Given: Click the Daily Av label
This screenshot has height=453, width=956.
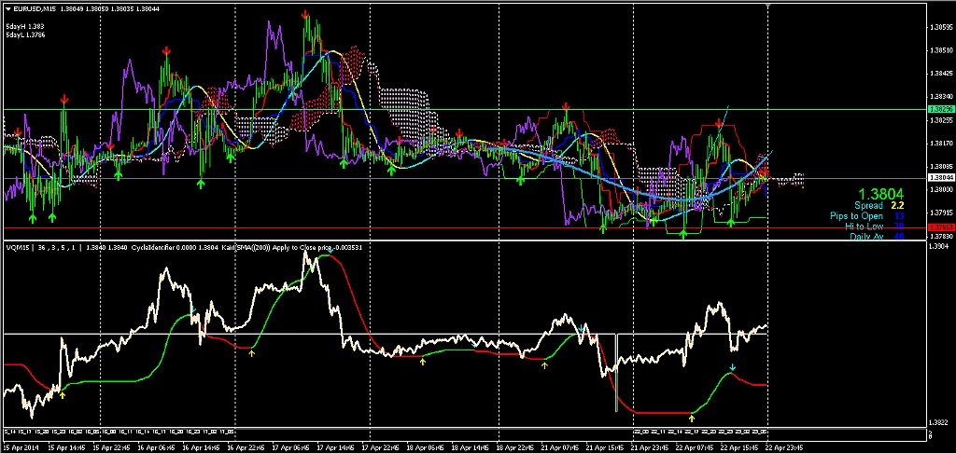Looking at the screenshot, I should pos(865,236).
